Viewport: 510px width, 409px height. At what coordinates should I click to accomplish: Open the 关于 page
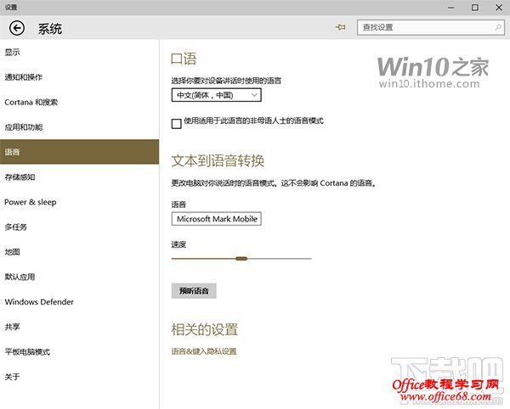[x=79, y=377]
